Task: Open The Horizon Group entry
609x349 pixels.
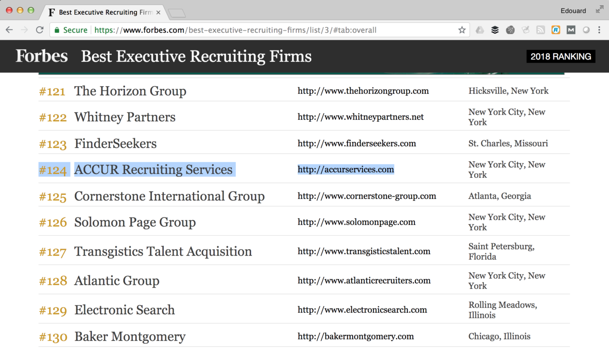Action: [130, 91]
